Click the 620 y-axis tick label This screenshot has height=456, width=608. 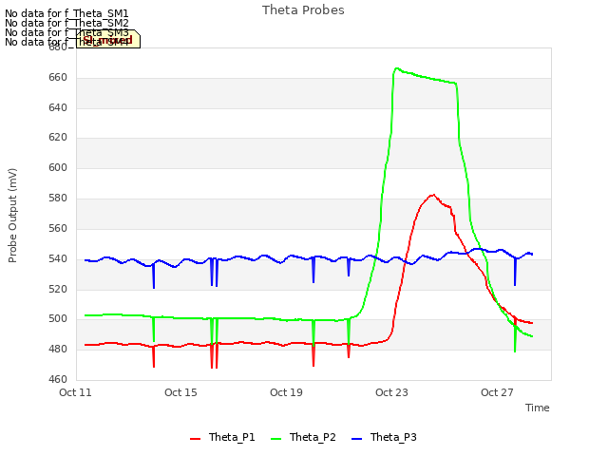58,137
